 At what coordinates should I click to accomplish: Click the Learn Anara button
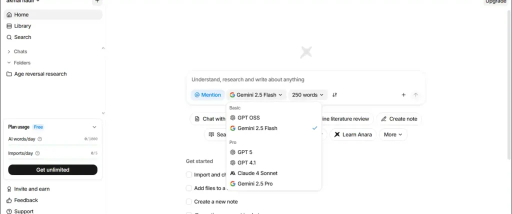click(x=353, y=134)
